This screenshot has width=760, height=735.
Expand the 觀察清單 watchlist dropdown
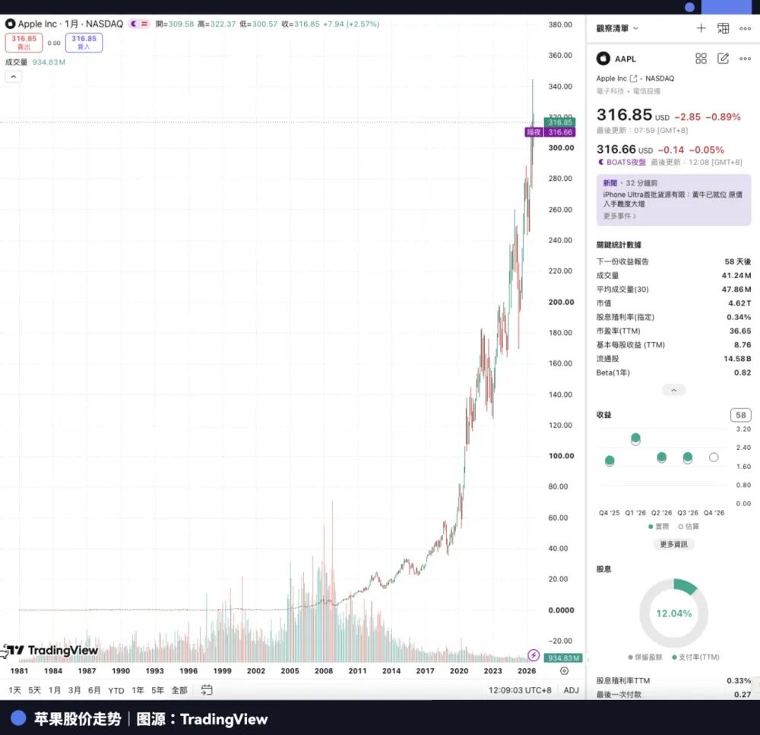pos(617,29)
